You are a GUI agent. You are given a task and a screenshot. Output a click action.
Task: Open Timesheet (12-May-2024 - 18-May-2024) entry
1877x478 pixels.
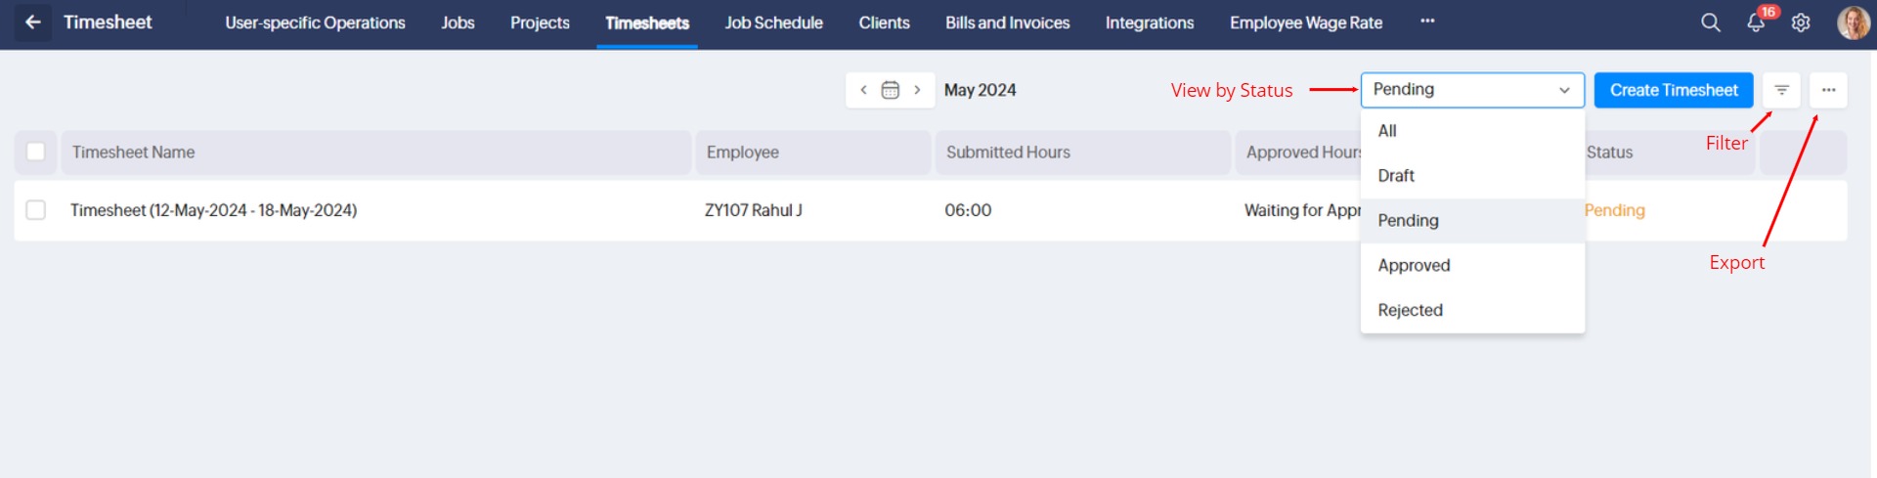click(x=213, y=210)
